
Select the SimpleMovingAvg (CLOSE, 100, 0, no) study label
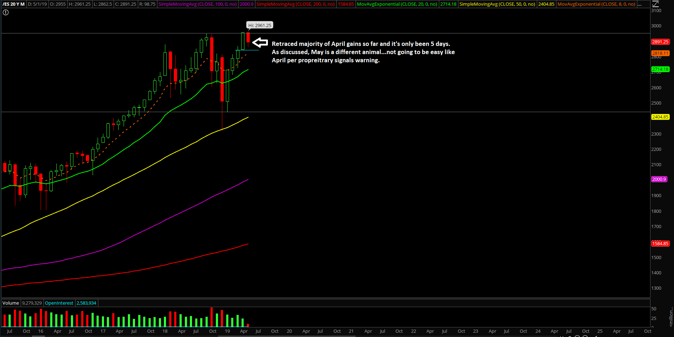[197, 4]
